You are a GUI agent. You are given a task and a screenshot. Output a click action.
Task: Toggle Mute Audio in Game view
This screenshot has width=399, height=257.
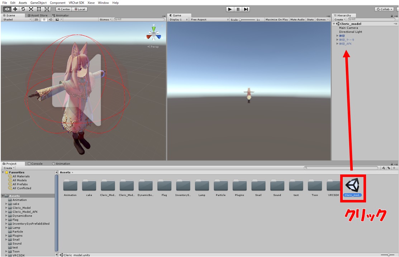[297, 19]
